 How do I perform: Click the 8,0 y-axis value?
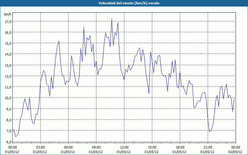[x=9, y=120]
